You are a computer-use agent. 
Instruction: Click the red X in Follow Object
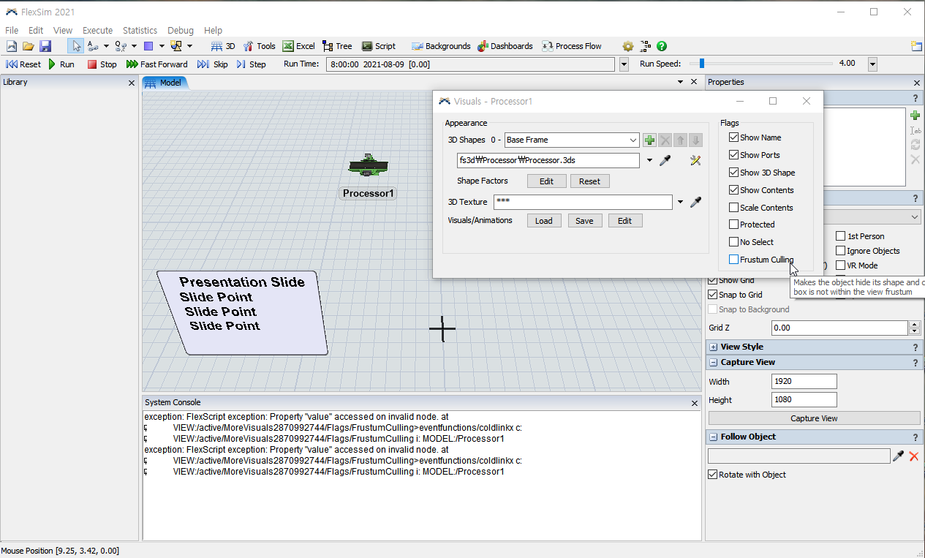pos(913,456)
